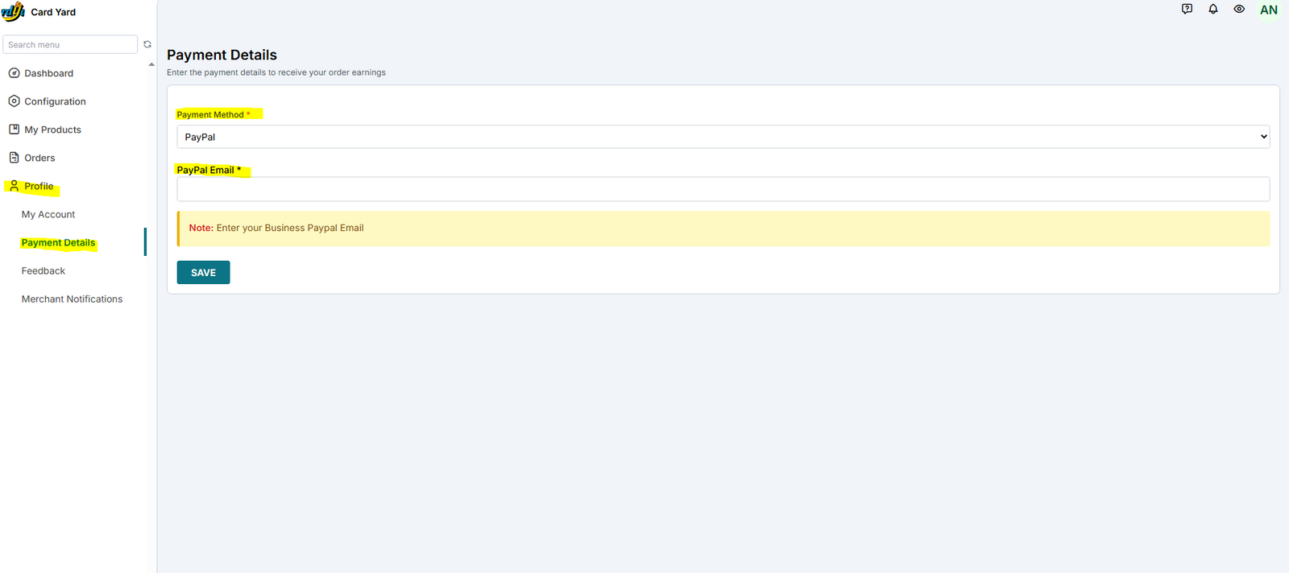Viewport: 1289px width, 573px height.
Task: Click the Orders document icon
Action: [x=14, y=158]
